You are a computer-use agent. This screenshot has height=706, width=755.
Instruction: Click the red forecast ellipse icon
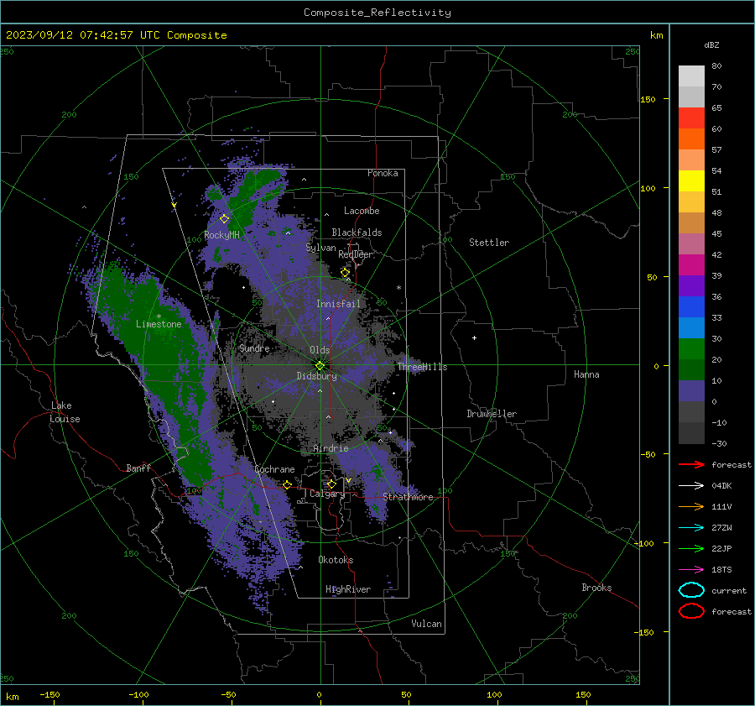(x=691, y=611)
